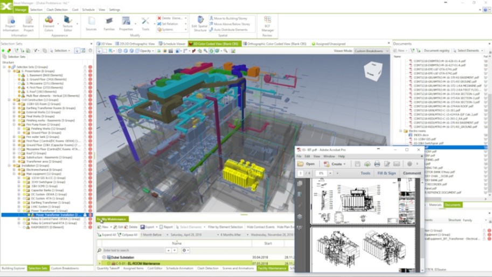Open the Manage ribbon tab
The image size is (492, 277).
point(20,10)
